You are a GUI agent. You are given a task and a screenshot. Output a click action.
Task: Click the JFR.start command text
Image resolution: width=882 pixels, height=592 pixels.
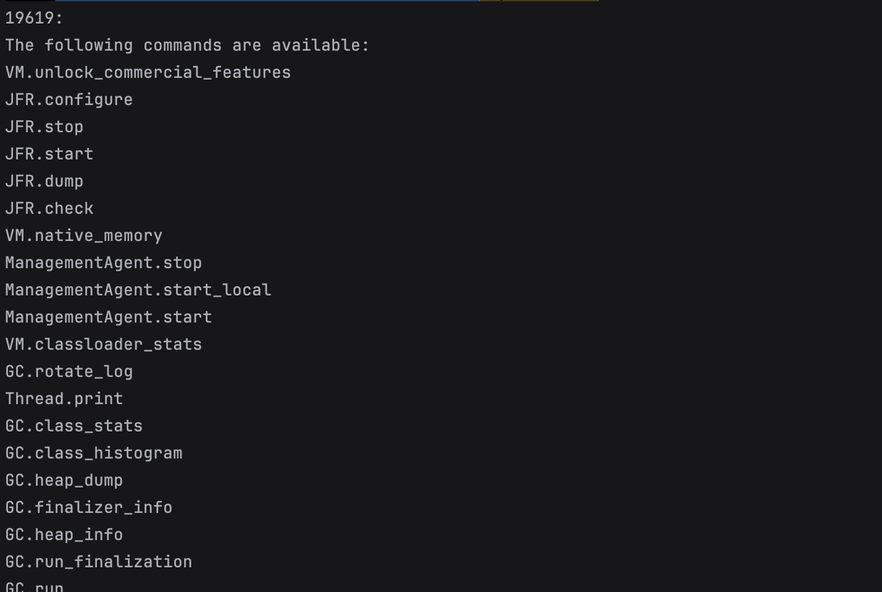pos(49,154)
